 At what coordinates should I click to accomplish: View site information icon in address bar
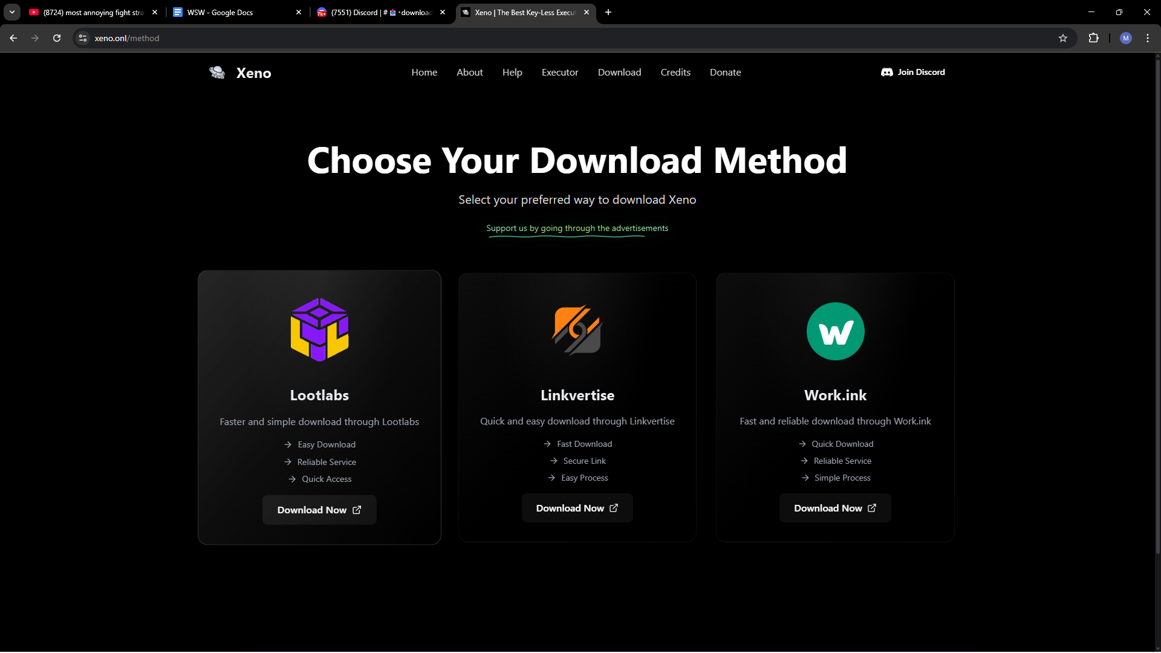[83, 38]
